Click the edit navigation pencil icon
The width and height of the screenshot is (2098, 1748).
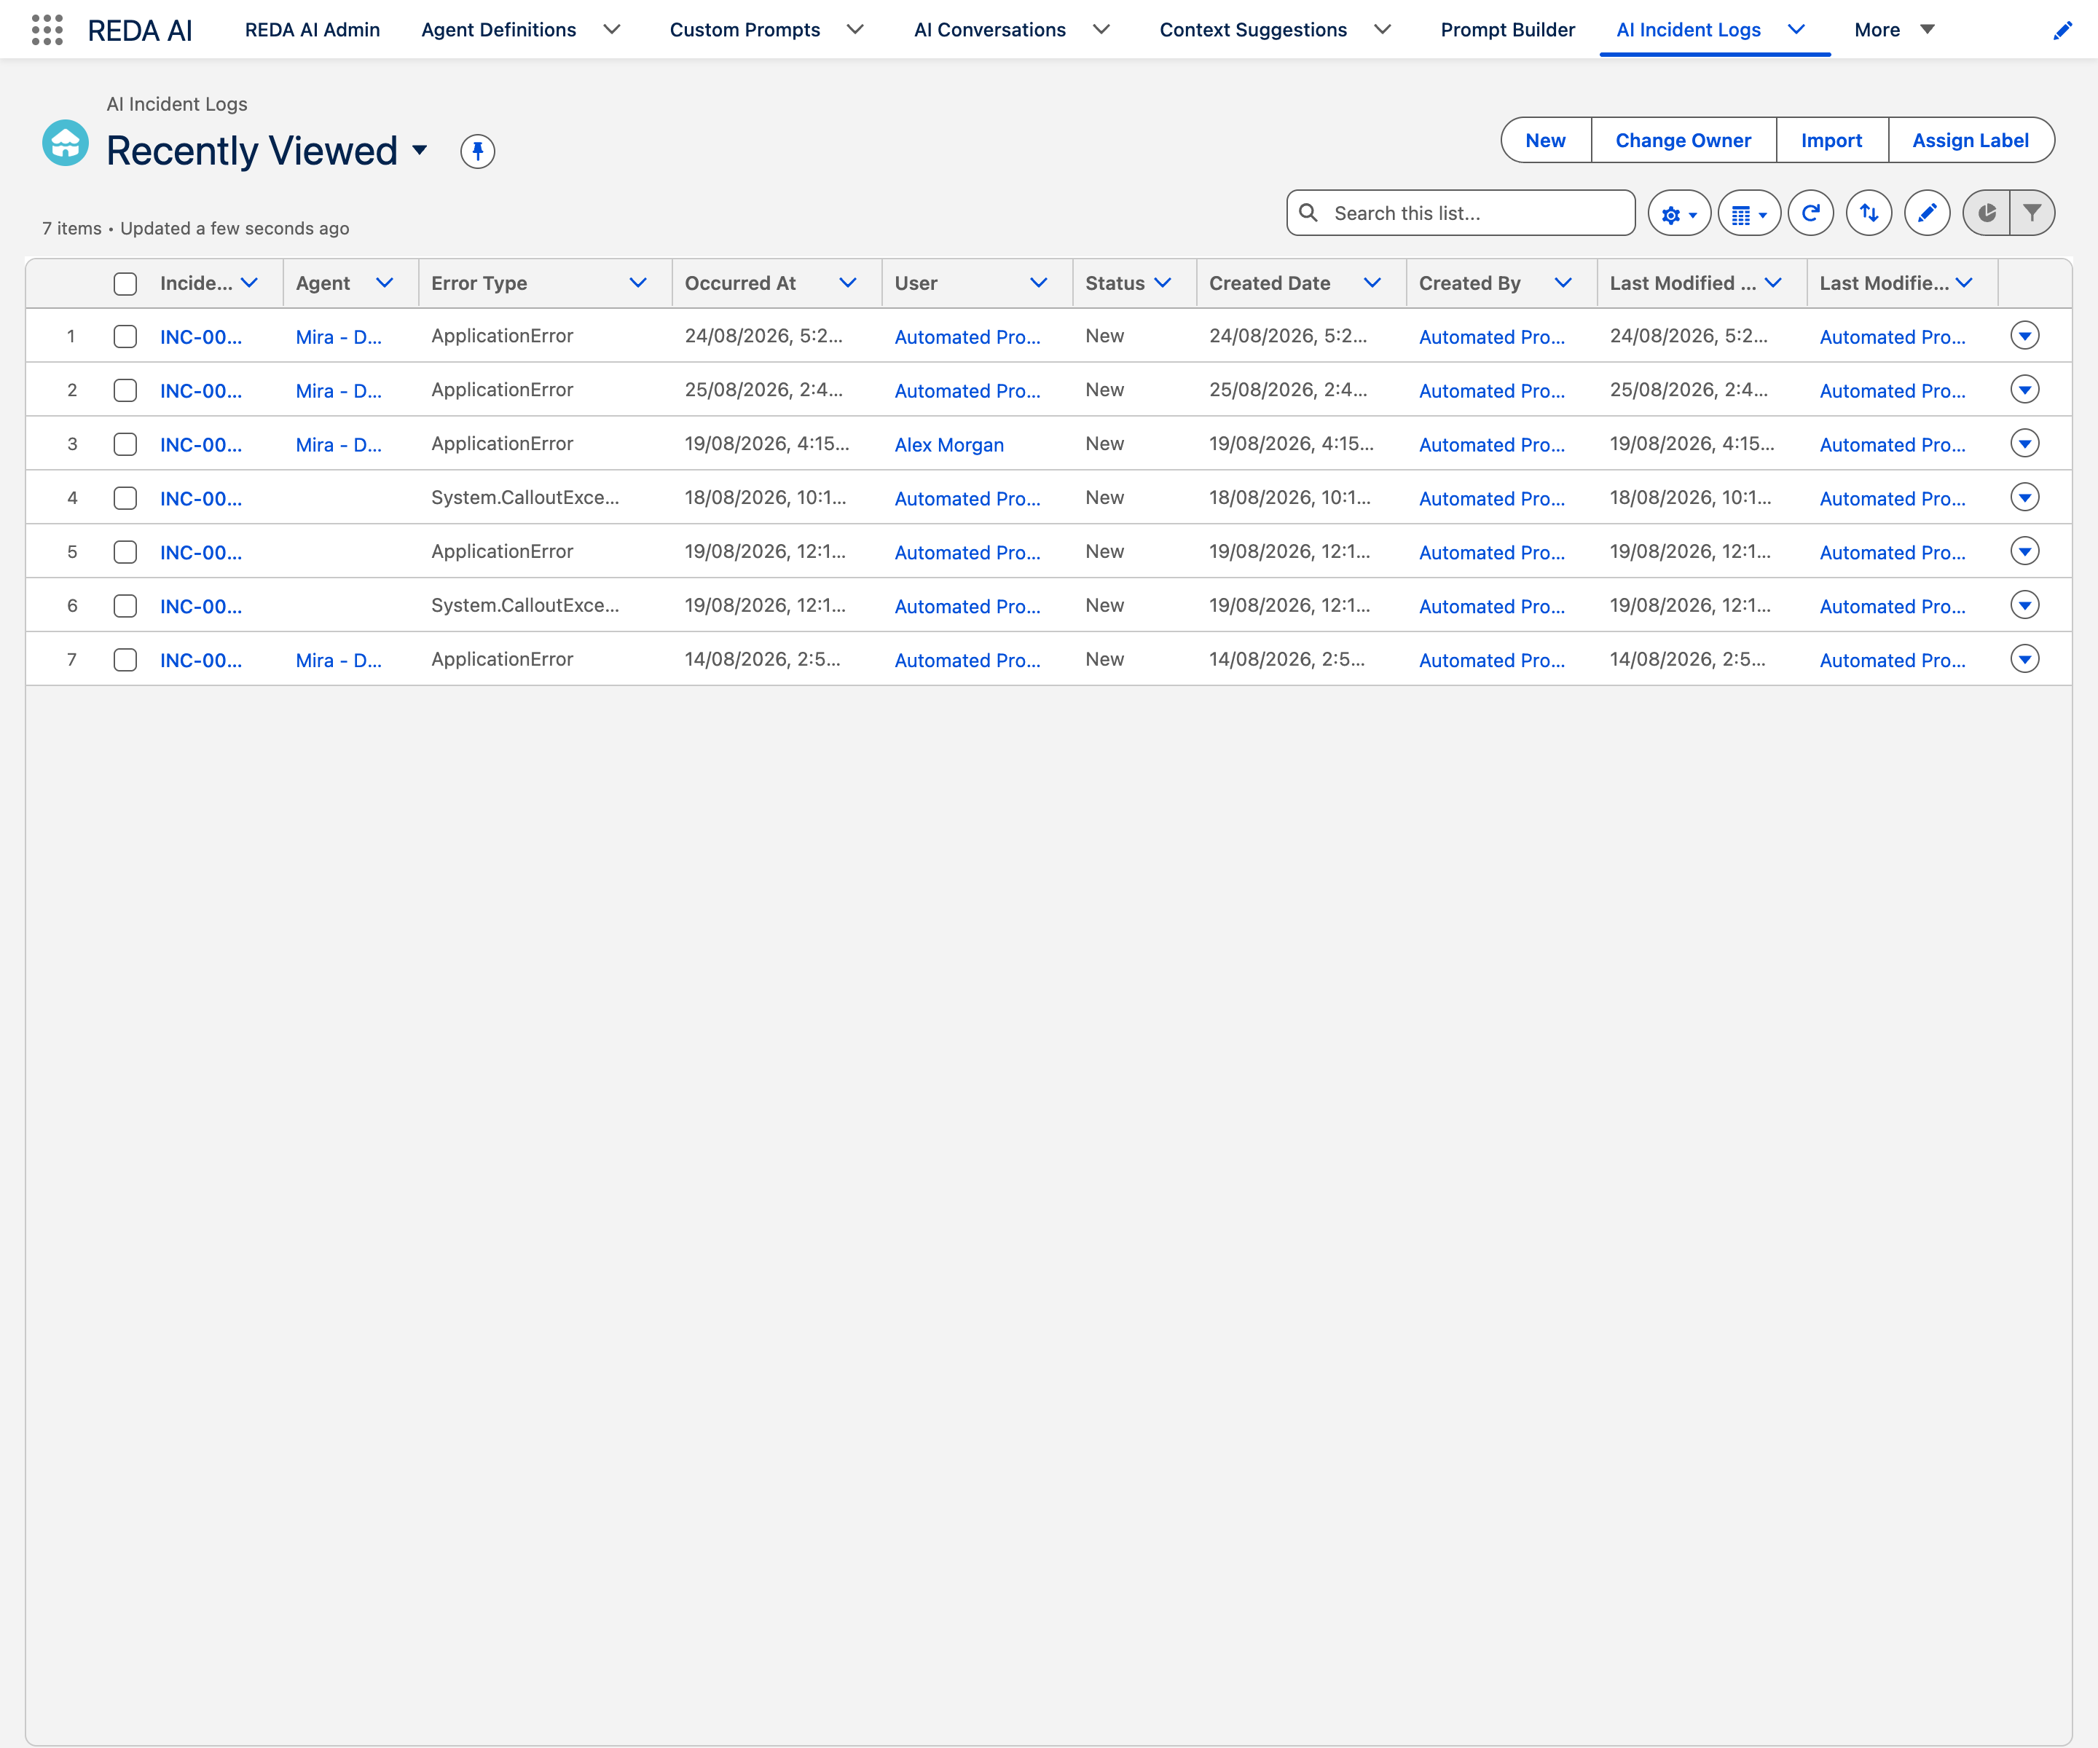(2062, 30)
